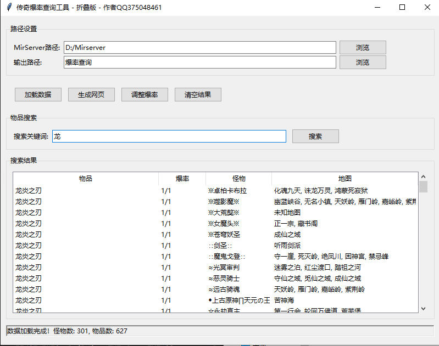Click the search keyword input field
The image size is (439, 346).
click(169, 137)
